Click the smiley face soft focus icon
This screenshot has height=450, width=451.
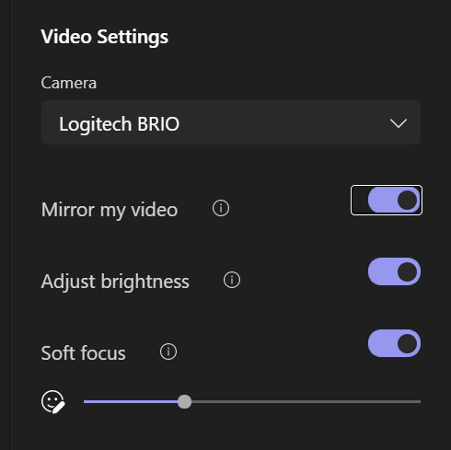tap(53, 402)
